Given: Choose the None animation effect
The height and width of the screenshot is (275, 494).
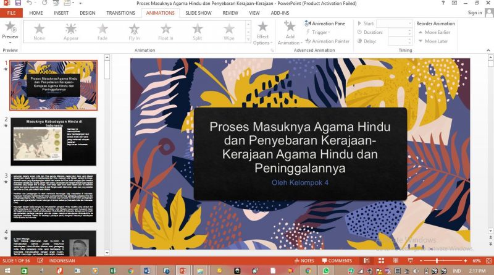Looking at the screenshot, I should pos(39,32).
